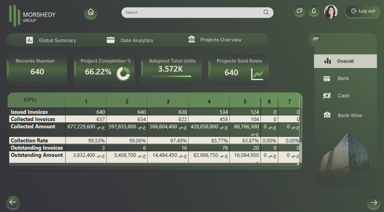This screenshot has height=212, width=384.
Task: Click the Log out button
Action: tap(363, 11)
